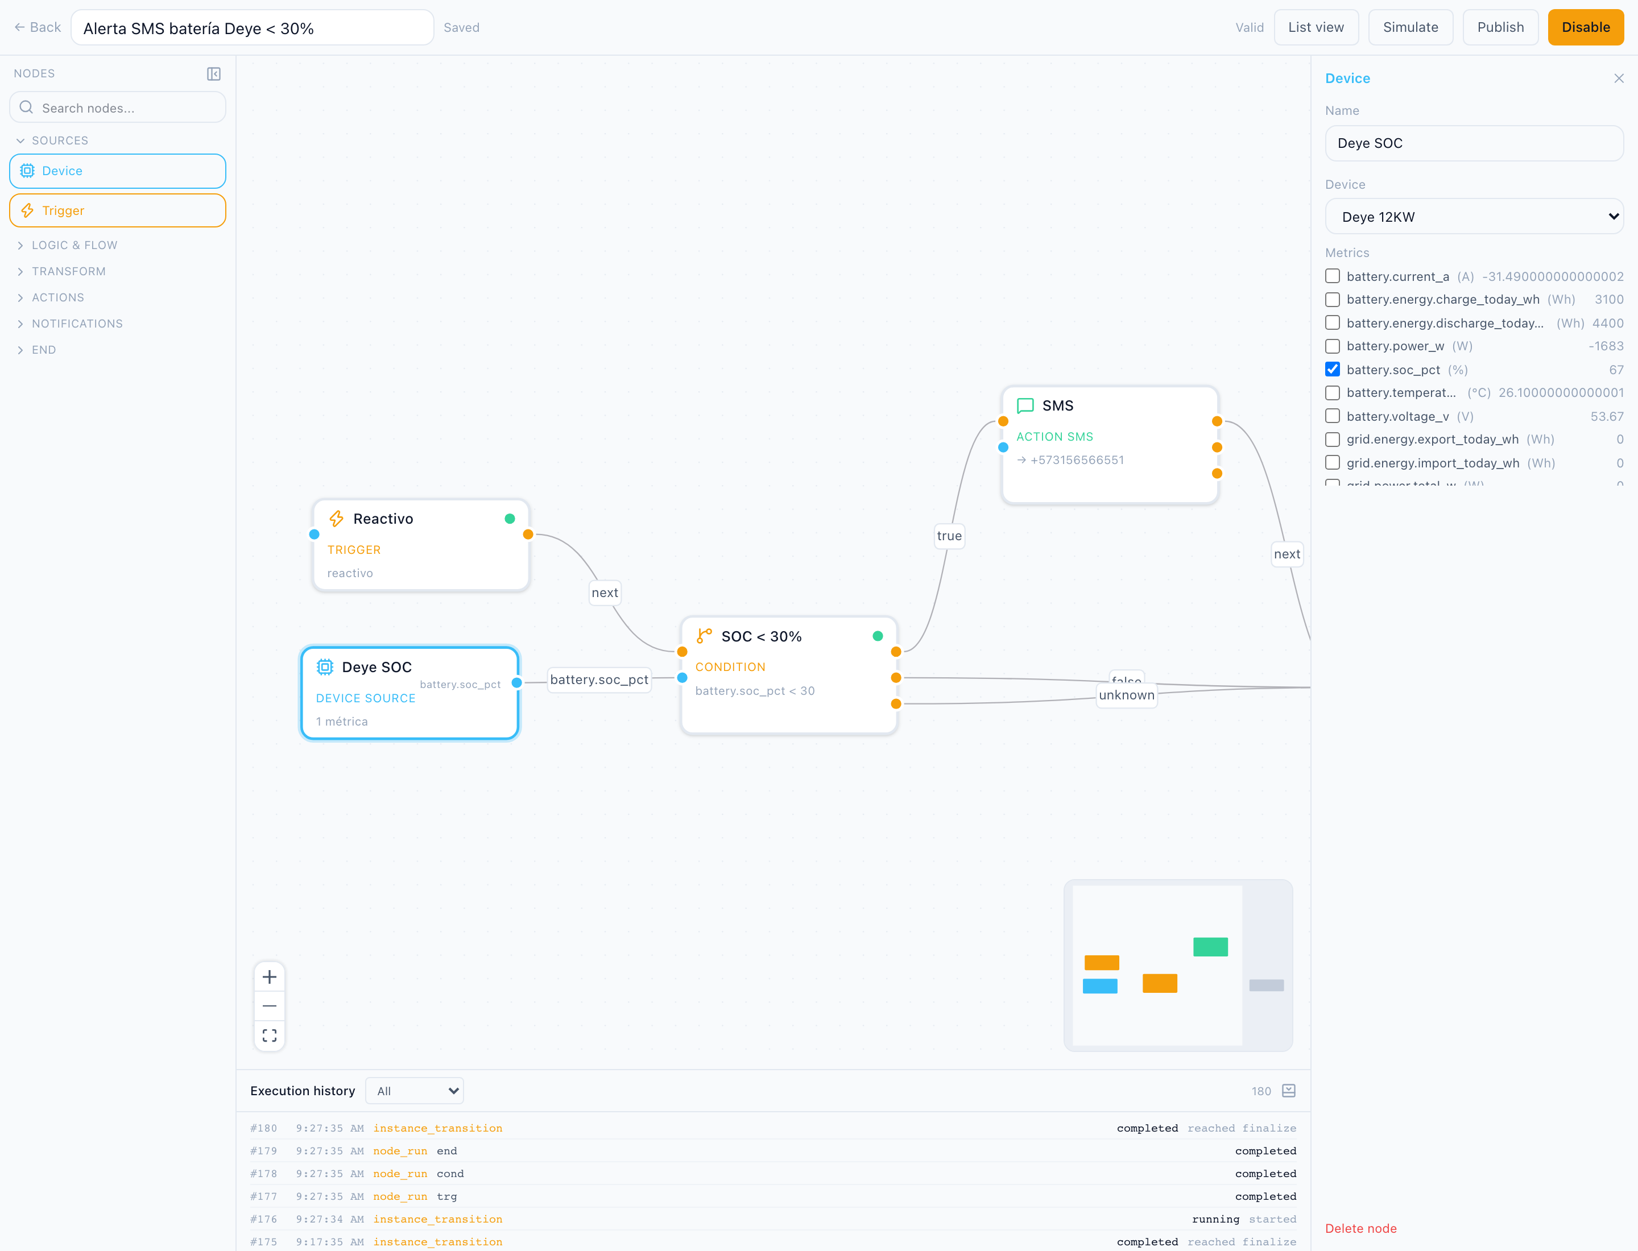Collapse the execution history panel icon
1638x1251 pixels.
[x=1289, y=1091]
